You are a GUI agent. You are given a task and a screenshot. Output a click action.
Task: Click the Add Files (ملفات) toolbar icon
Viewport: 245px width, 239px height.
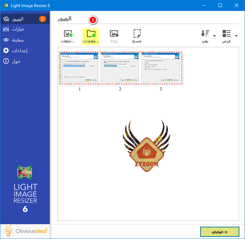pyautogui.click(x=68, y=33)
